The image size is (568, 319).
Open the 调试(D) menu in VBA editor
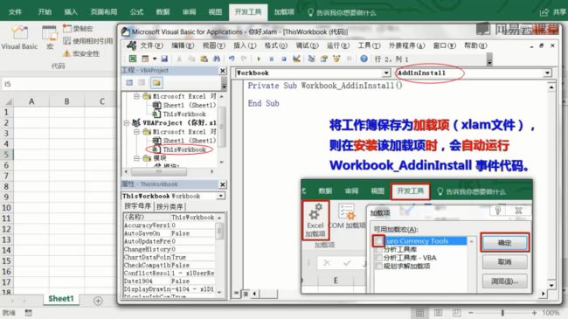point(307,45)
